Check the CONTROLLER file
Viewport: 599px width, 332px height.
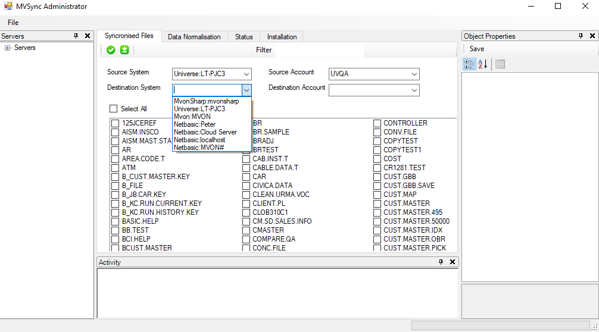point(377,123)
